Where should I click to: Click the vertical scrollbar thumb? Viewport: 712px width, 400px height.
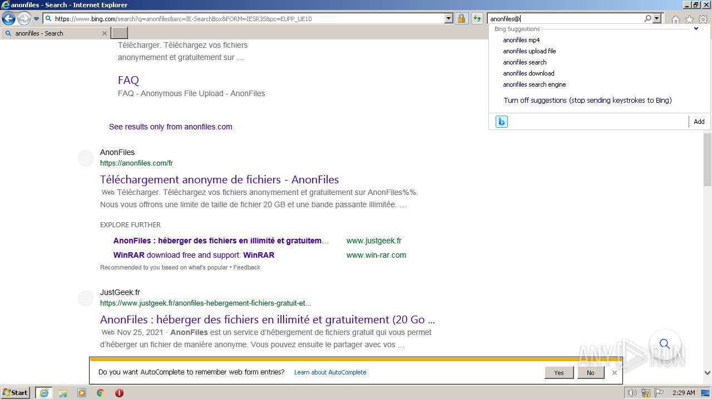(708, 159)
